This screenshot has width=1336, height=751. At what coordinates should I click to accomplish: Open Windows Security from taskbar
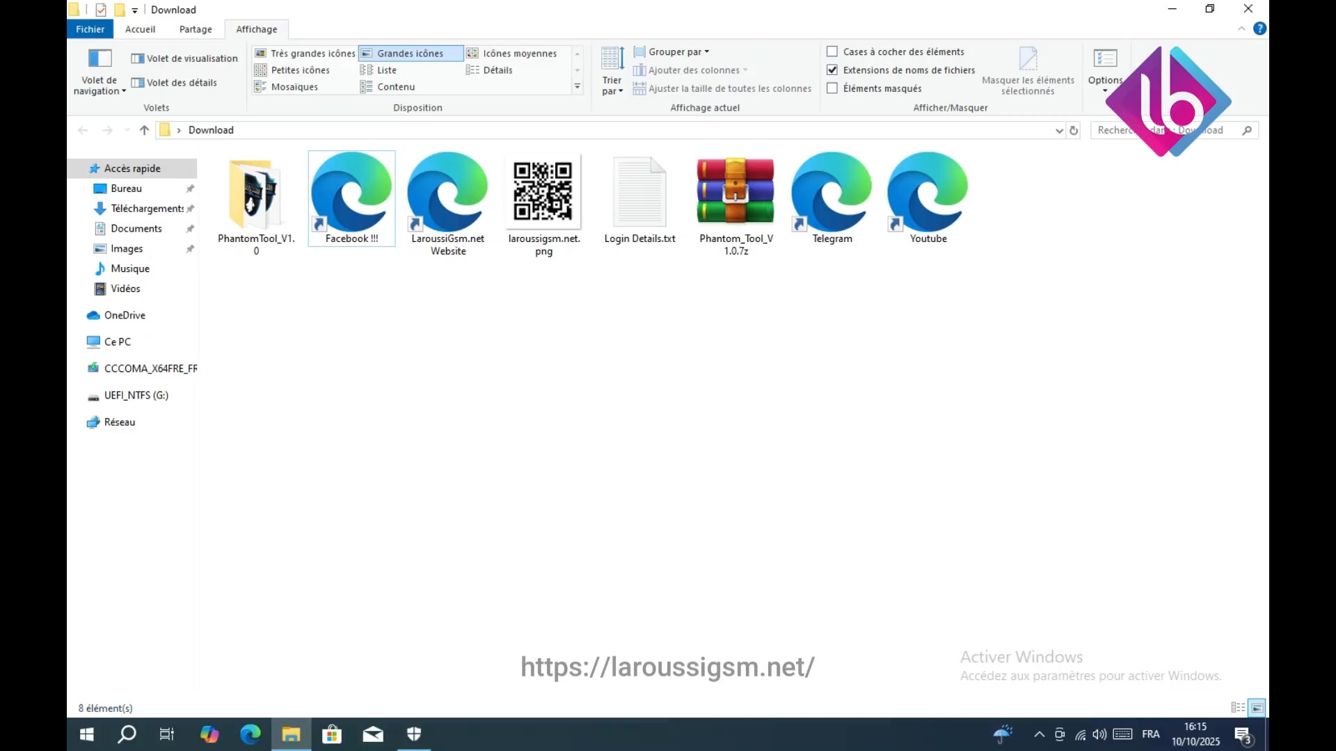414,734
